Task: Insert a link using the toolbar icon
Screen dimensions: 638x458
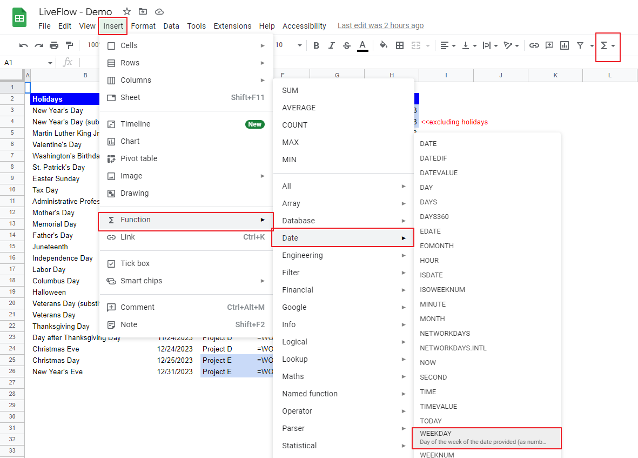Action: click(534, 45)
